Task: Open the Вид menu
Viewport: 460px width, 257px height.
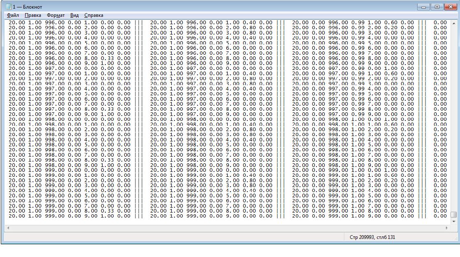Action: coord(74,15)
